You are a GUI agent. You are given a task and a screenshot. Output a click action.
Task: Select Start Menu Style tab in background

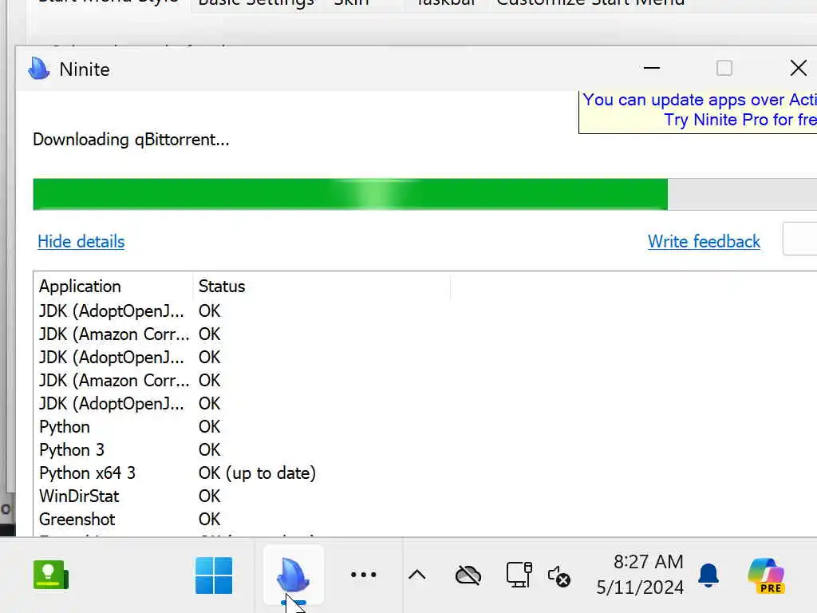point(109,4)
